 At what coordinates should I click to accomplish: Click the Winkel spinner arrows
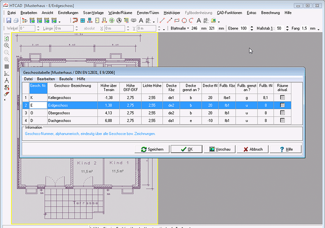[x=38, y=28]
